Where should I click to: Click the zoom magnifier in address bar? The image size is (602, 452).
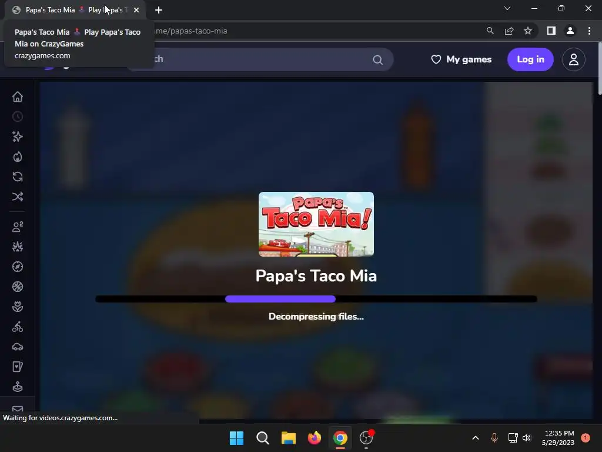(x=490, y=31)
